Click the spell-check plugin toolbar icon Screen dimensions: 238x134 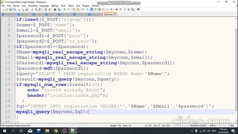[x=138, y=9]
